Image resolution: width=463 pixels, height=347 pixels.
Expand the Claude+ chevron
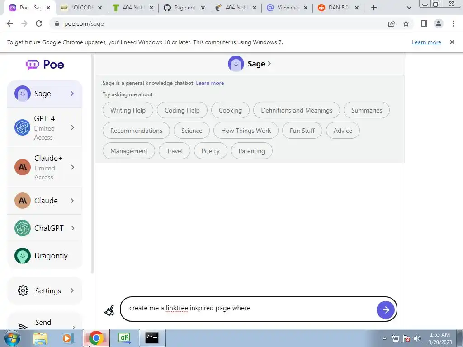[72, 167]
